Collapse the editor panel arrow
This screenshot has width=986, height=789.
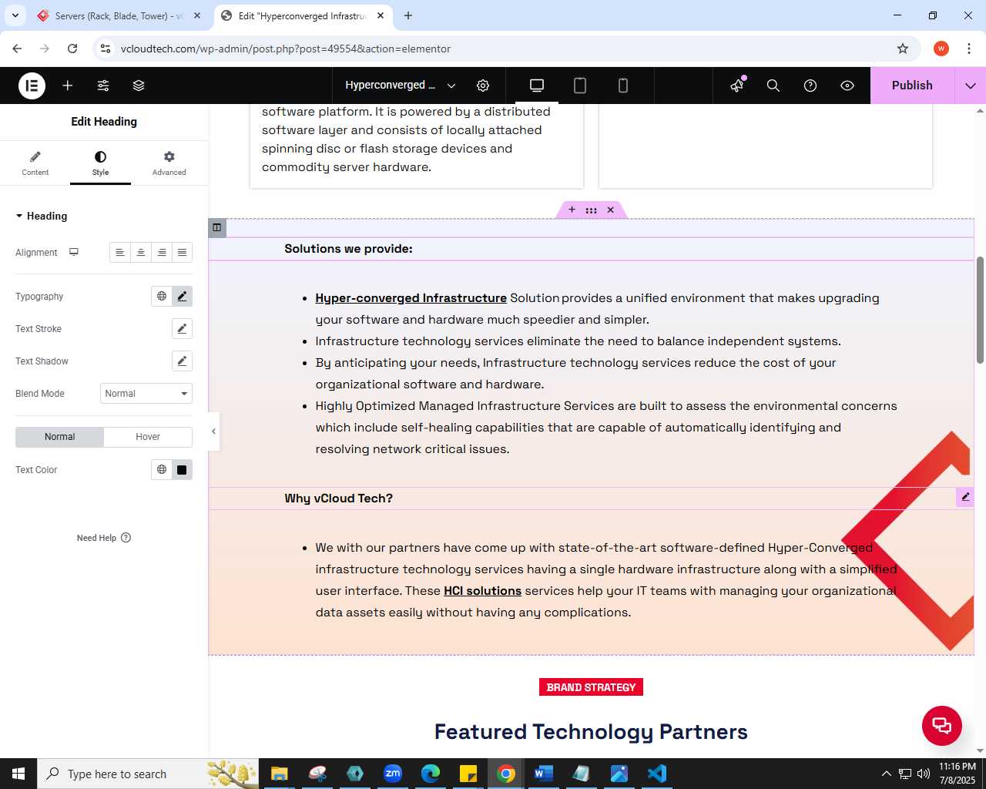click(x=213, y=431)
